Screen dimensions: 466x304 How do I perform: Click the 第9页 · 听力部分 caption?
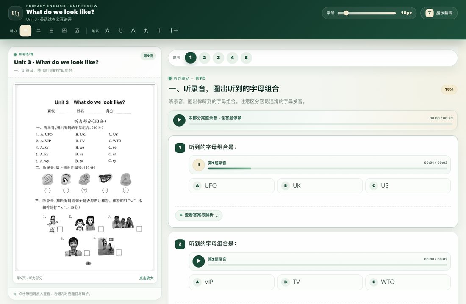pyautogui.click(x=30, y=279)
